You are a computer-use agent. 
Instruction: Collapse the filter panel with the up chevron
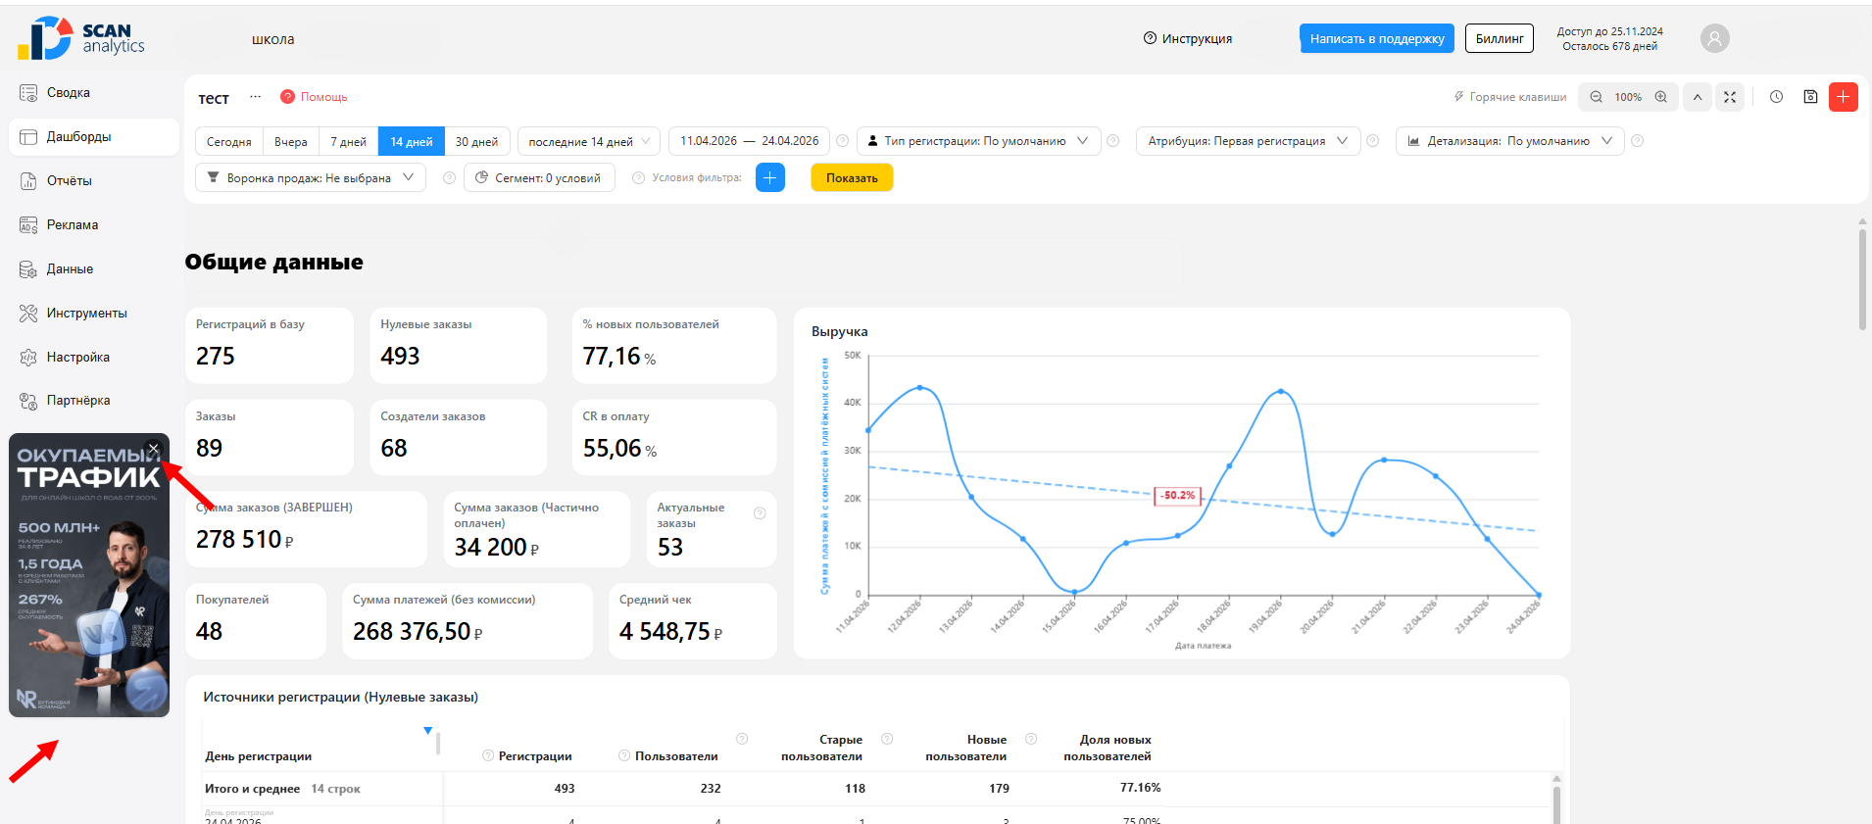click(1698, 97)
